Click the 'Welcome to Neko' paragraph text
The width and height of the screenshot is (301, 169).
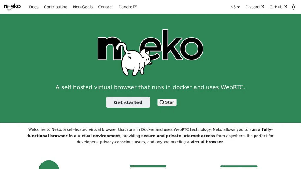[150, 136]
